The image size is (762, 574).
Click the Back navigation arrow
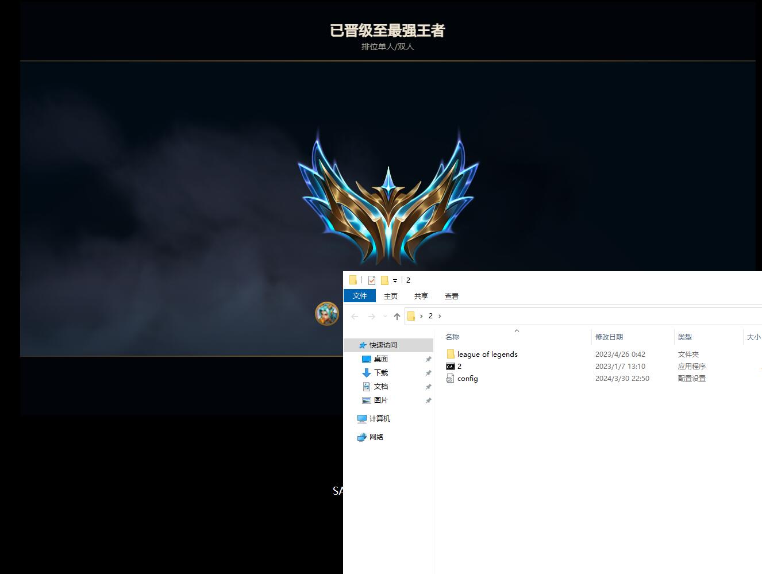355,317
